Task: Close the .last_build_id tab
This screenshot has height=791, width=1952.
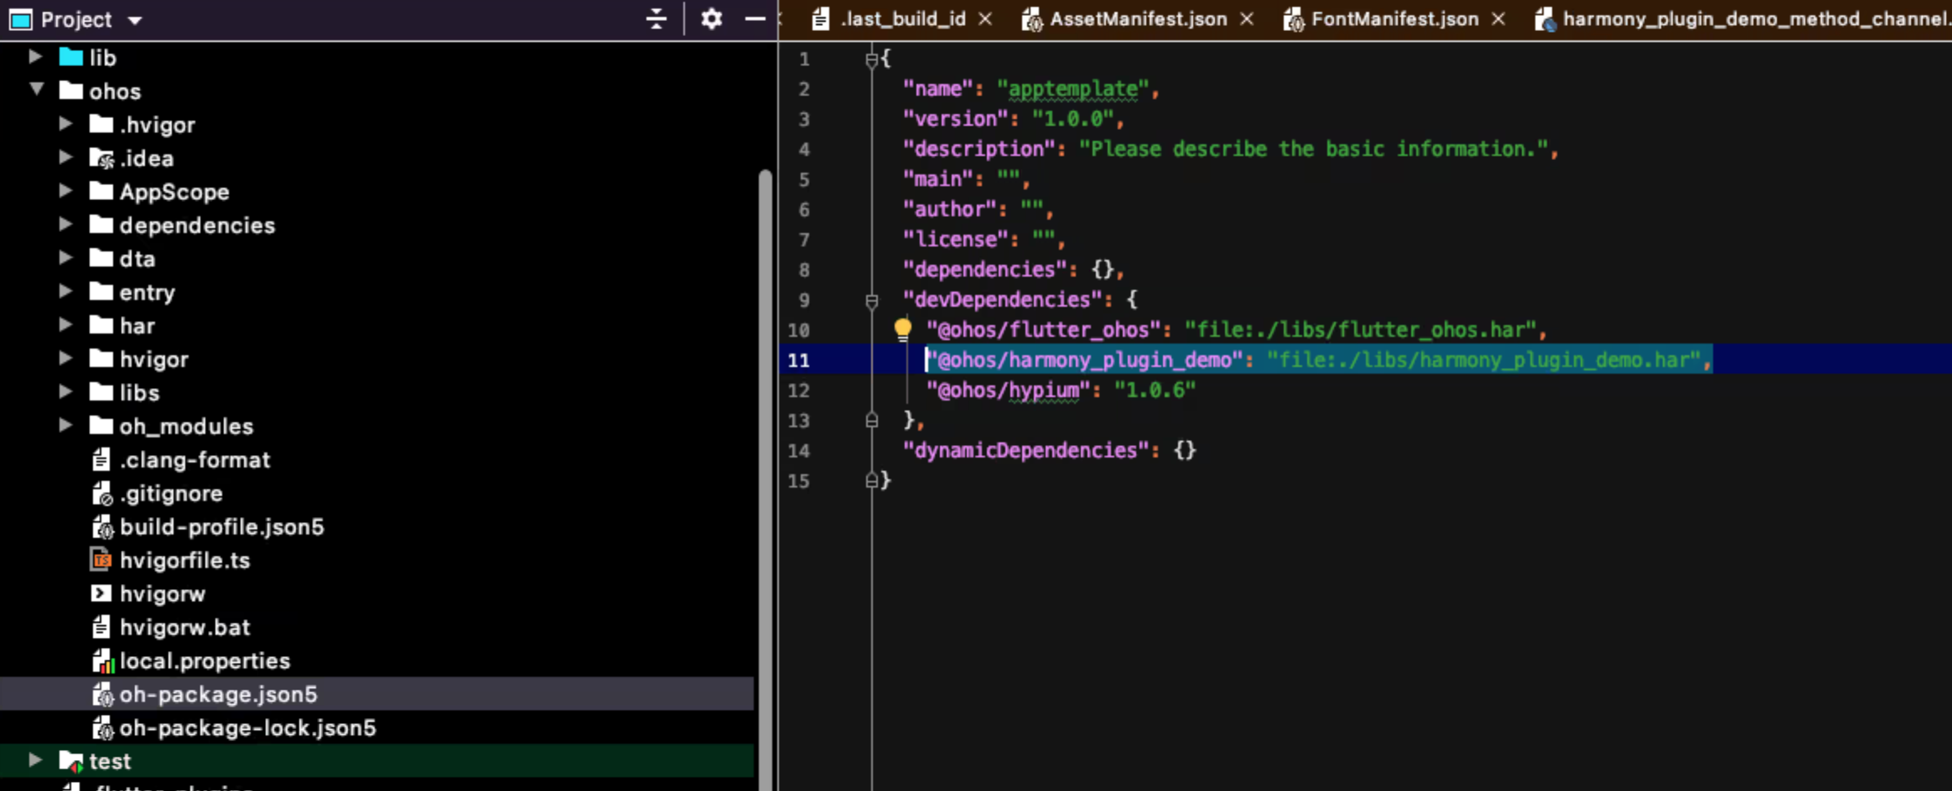Action: 985,18
